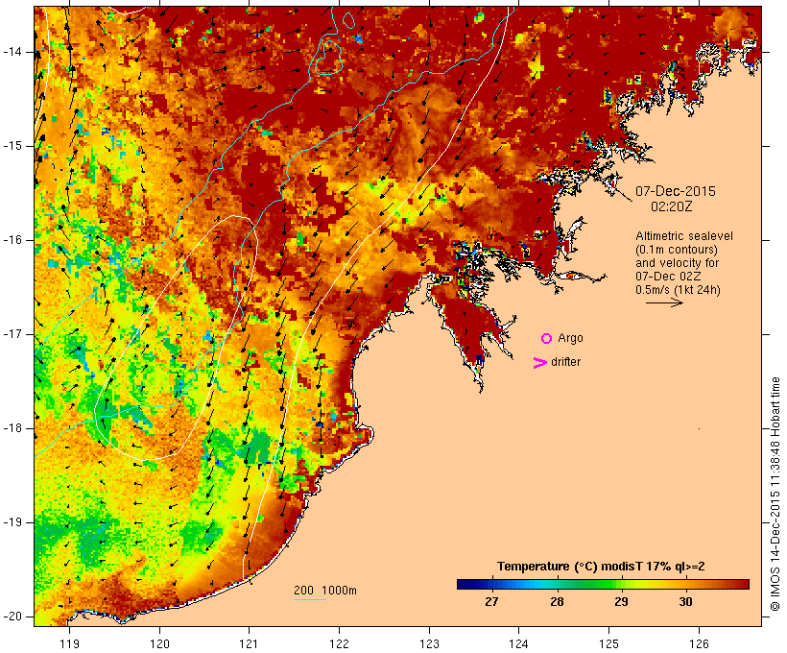Click the latitude label "-20"
This screenshot has width=787, height=653.
coord(12,617)
